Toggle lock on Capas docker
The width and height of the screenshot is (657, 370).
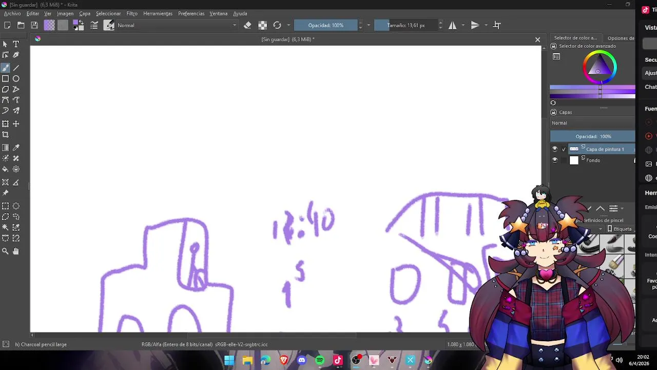tap(553, 112)
